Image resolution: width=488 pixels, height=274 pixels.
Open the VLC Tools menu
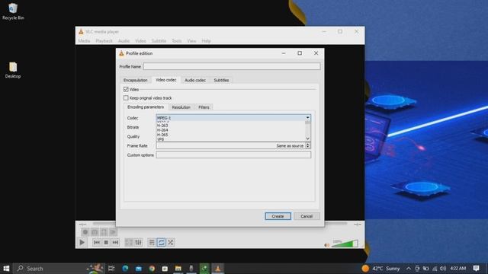coord(176,40)
